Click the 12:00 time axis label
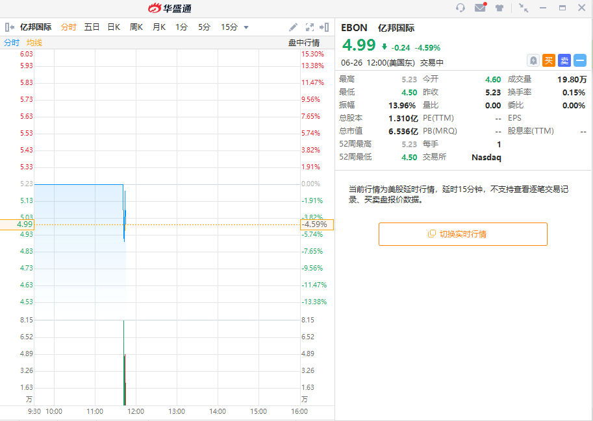The width and height of the screenshot is (593, 421). click(135, 411)
